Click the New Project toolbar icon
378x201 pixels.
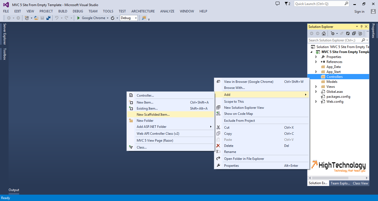click(27, 18)
